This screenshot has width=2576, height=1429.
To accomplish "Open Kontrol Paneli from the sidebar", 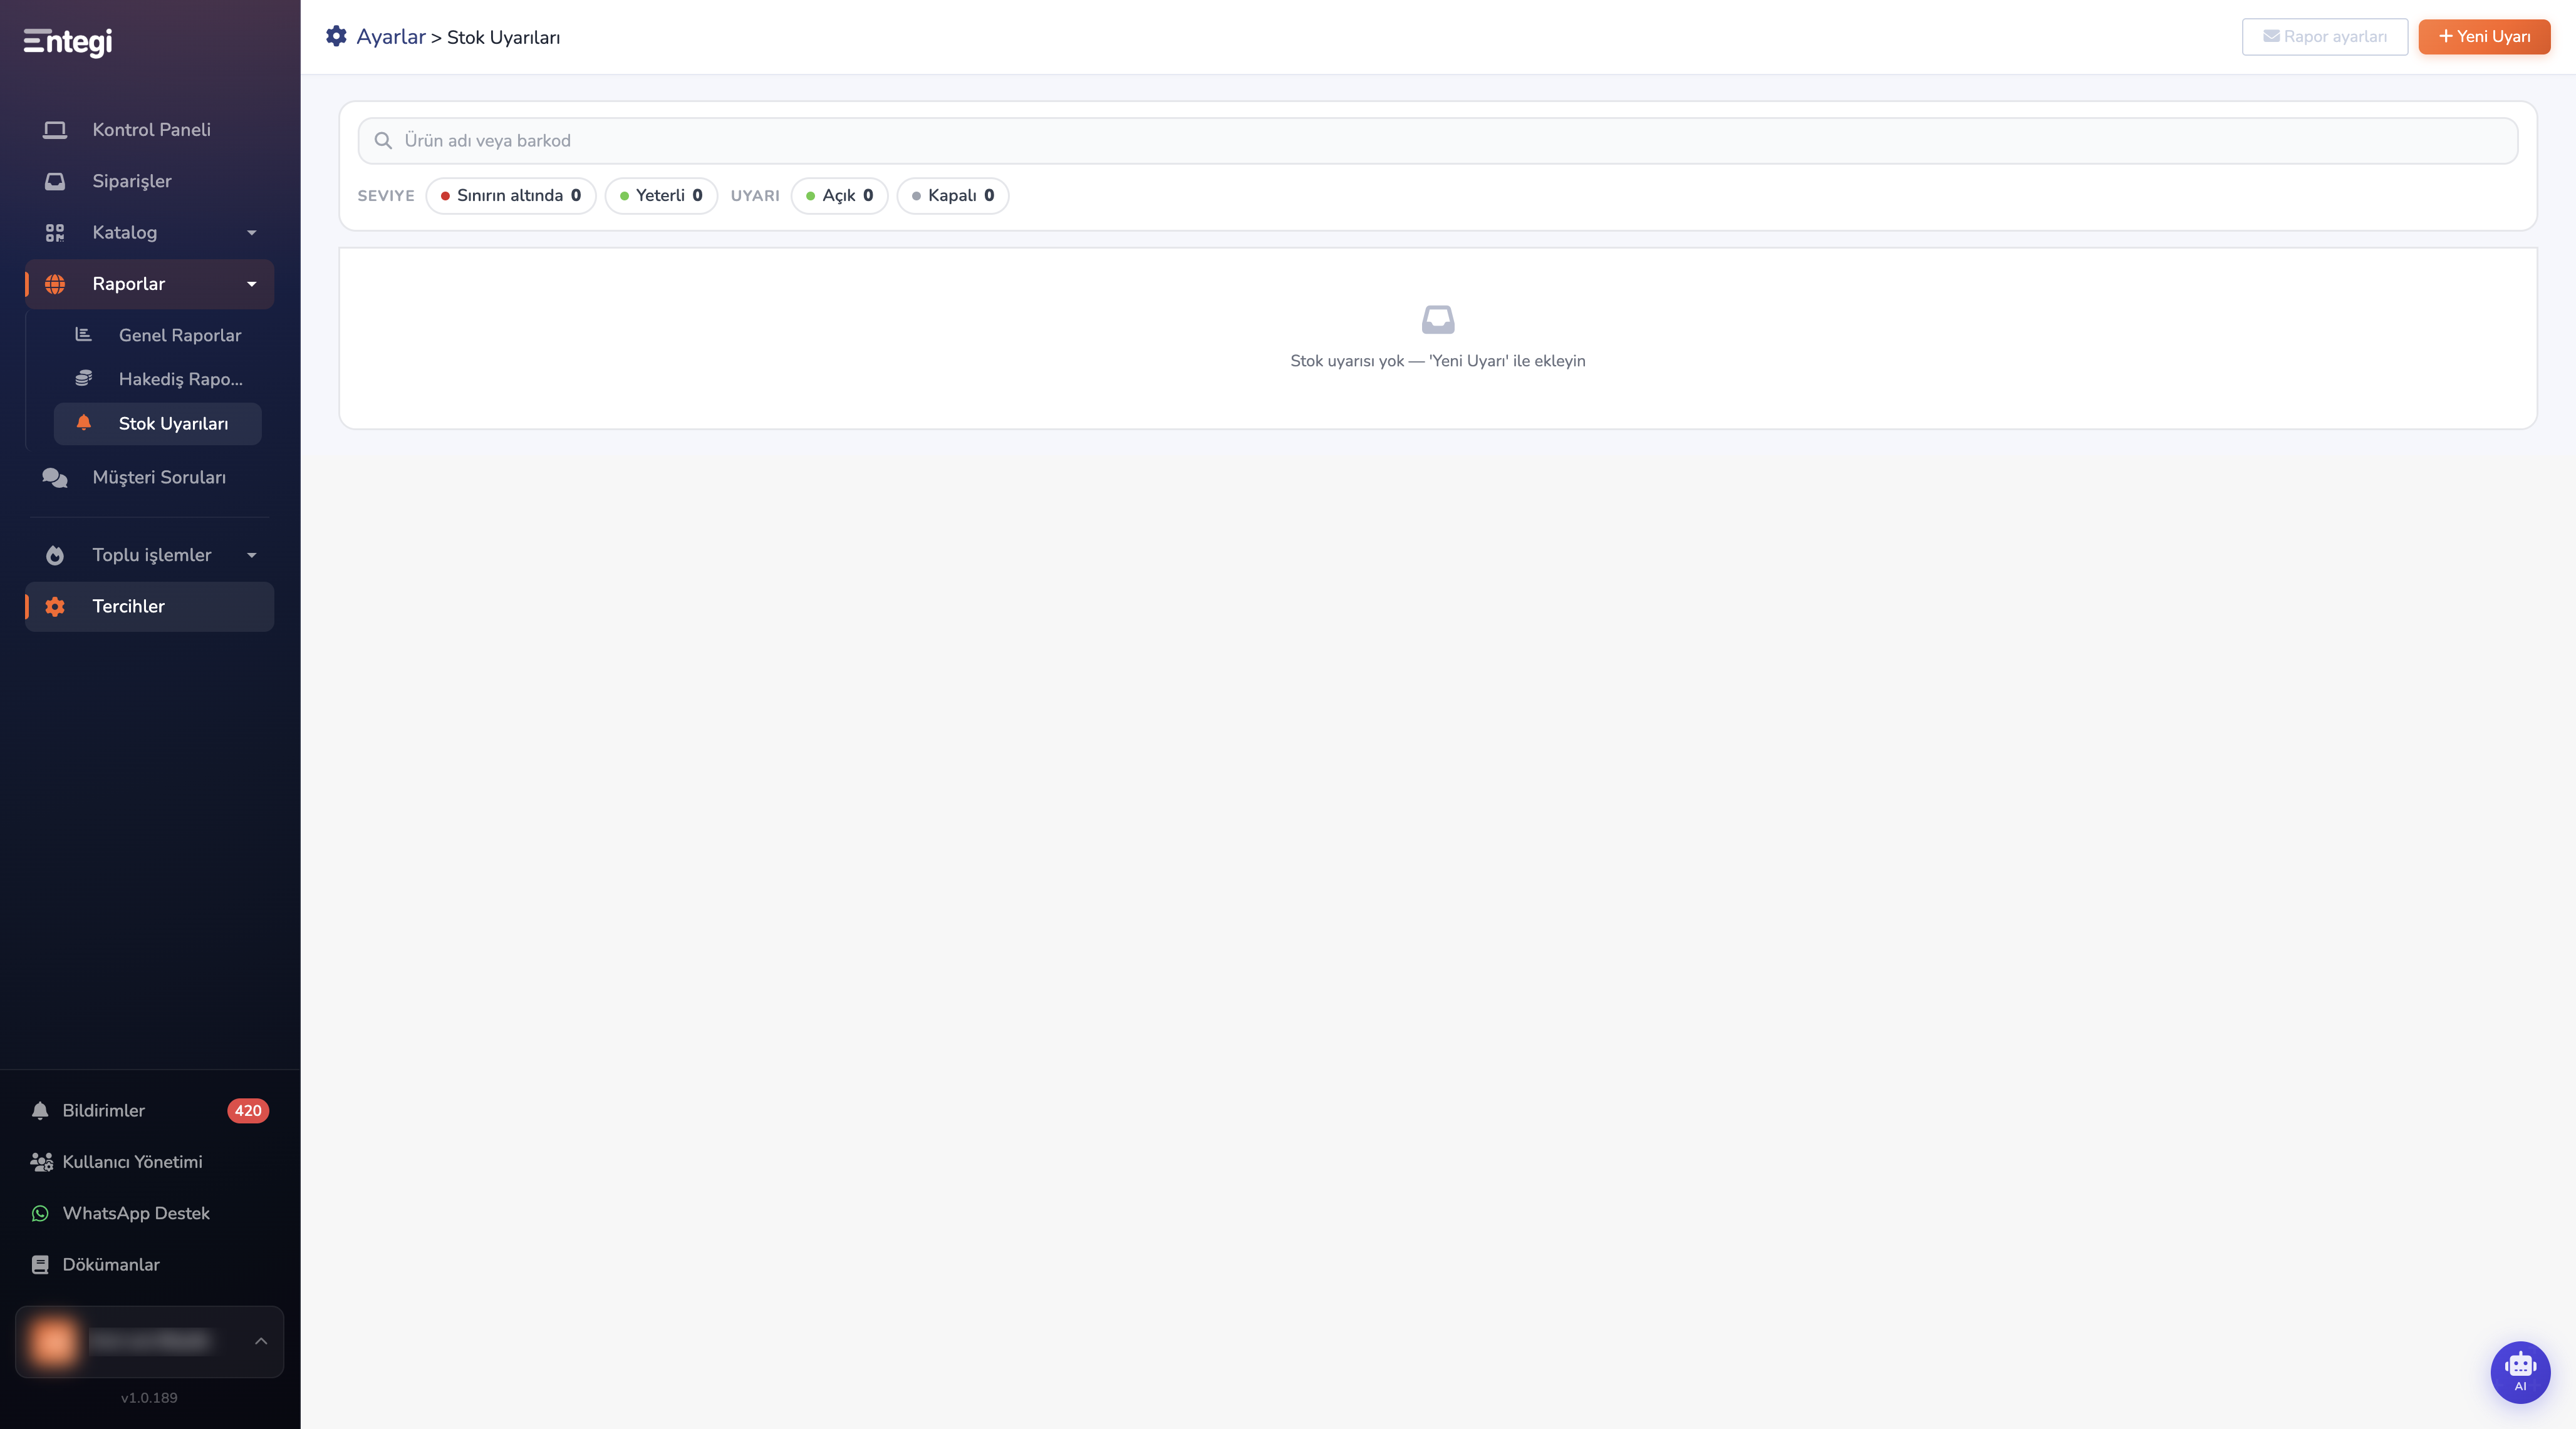I will [150, 130].
